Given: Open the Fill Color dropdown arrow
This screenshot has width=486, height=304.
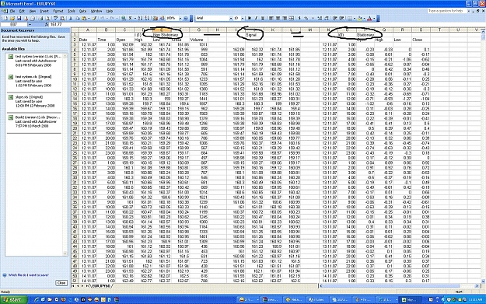Looking at the screenshot, I should 364,19.
